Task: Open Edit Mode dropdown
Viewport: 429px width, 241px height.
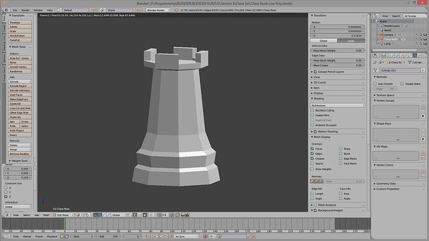Action: pos(63,215)
